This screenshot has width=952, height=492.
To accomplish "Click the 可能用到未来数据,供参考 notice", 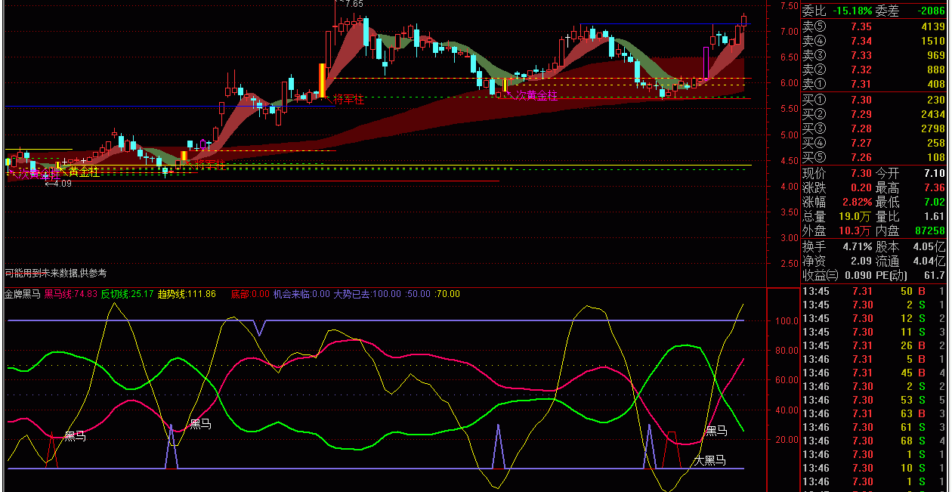I will [x=56, y=273].
